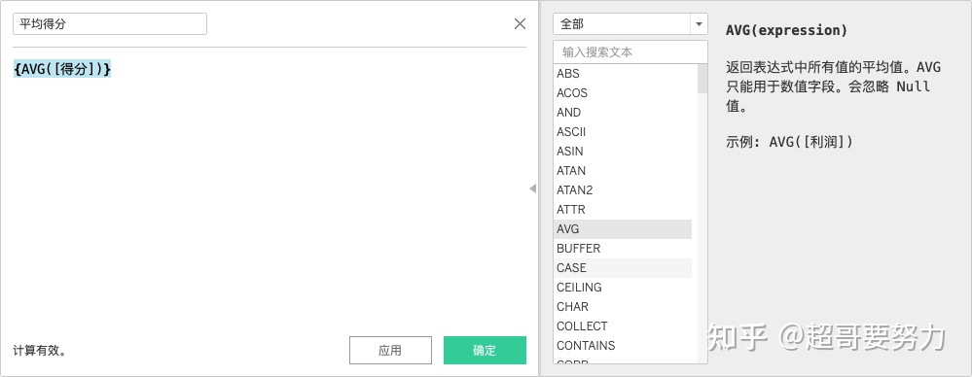Select the ATTR function
Image resolution: width=972 pixels, height=377 pixels.
[623, 210]
